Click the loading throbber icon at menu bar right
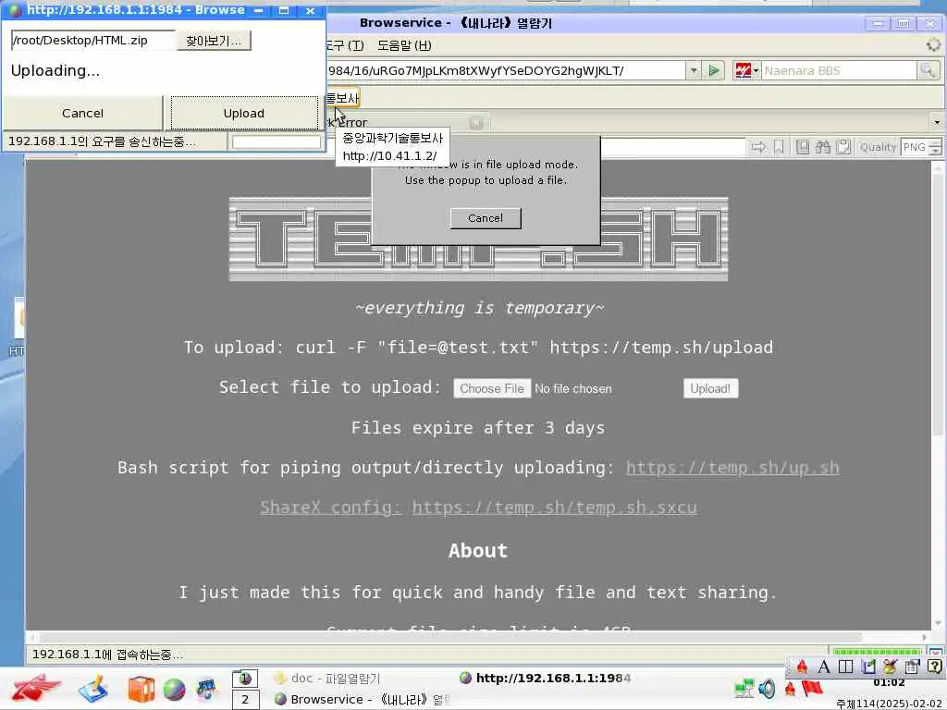 pos(934,44)
